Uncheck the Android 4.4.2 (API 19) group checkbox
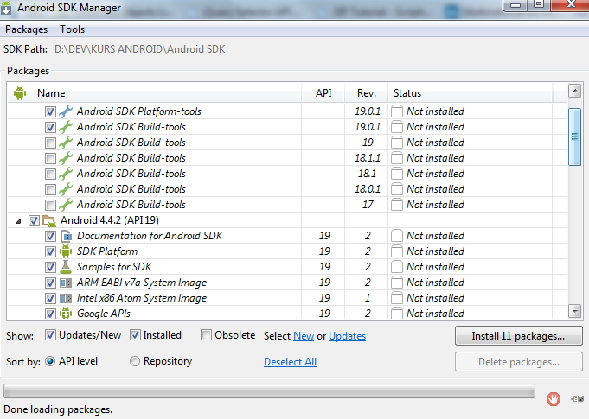The height and width of the screenshot is (419, 589). pos(34,220)
